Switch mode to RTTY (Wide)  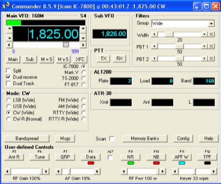[x=84, y=113]
